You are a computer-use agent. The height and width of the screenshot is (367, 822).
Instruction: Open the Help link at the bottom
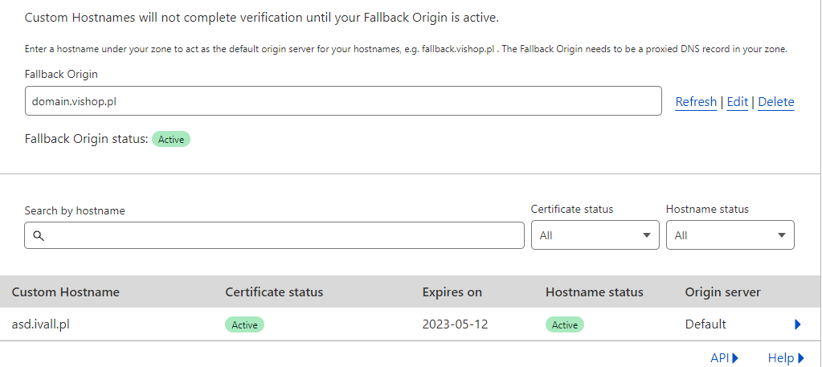(785, 358)
